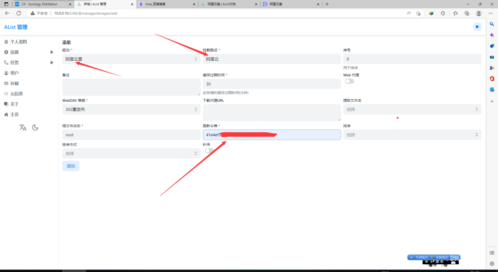Image resolution: width=498 pixels, height=272 pixels.
Task: Click the 缓存过期时间 input
Action: point(272,84)
